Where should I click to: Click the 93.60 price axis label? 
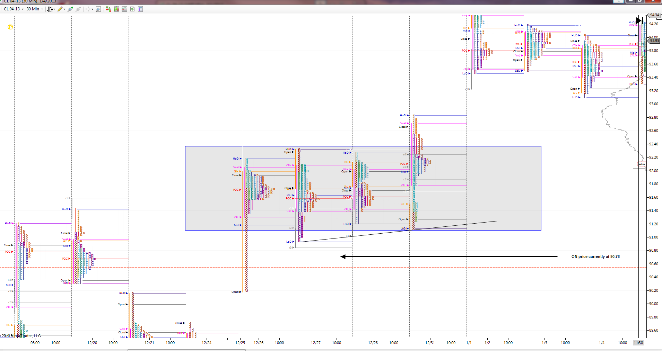654,64
